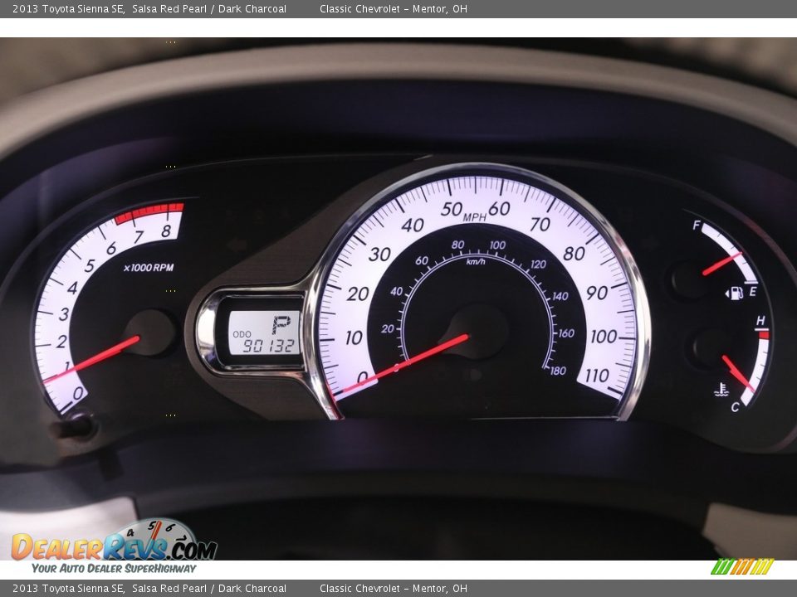This screenshot has height=597, width=797.
Task: Click the 5 mark on the tachometer
Action: pos(90,265)
